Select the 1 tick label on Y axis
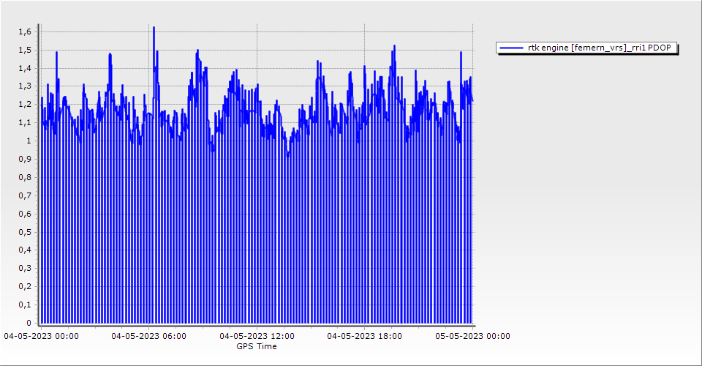Screen dimensions: 702x366 [29, 141]
